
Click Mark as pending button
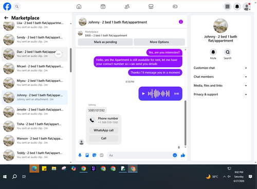[105, 42]
